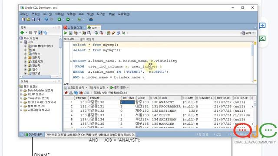Click the Rollback icon in worksheet toolbar
The width and height of the screenshot is (278, 156).
coord(101,33)
